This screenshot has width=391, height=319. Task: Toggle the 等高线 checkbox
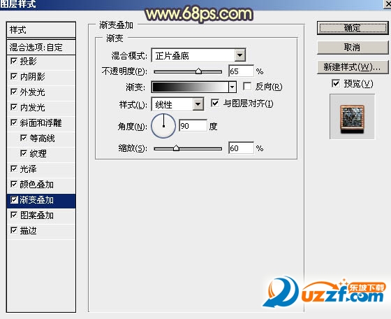coord(24,138)
